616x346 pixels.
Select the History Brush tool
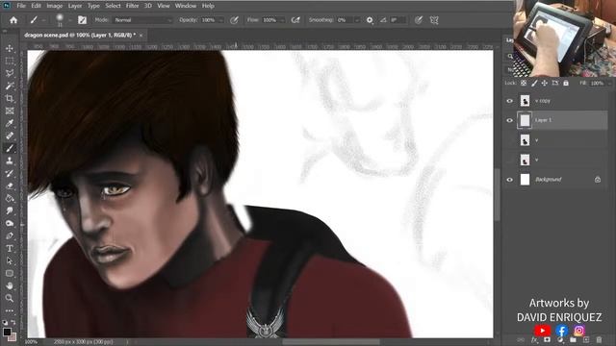(10, 173)
